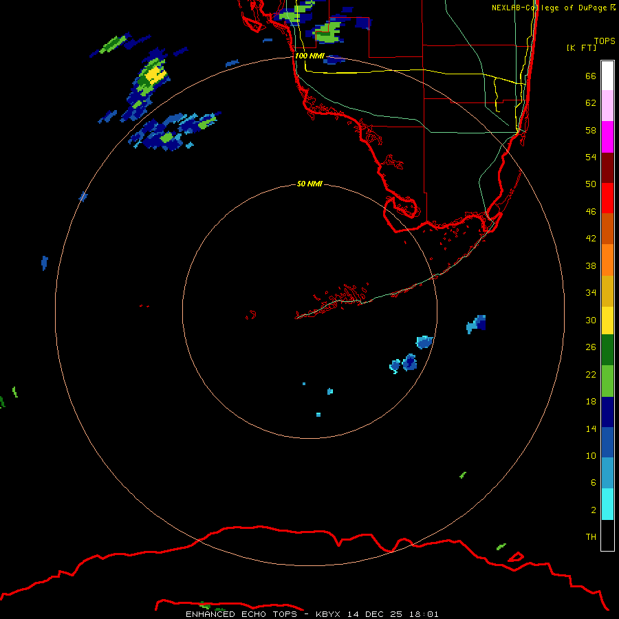The image size is (619, 619).
Task: Pick the light blue legend swatch
Action: [x=607, y=473]
